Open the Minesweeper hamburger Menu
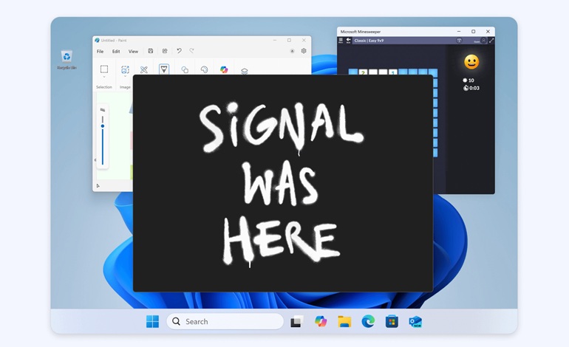The height and width of the screenshot is (347, 569). pyautogui.click(x=341, y=41)
